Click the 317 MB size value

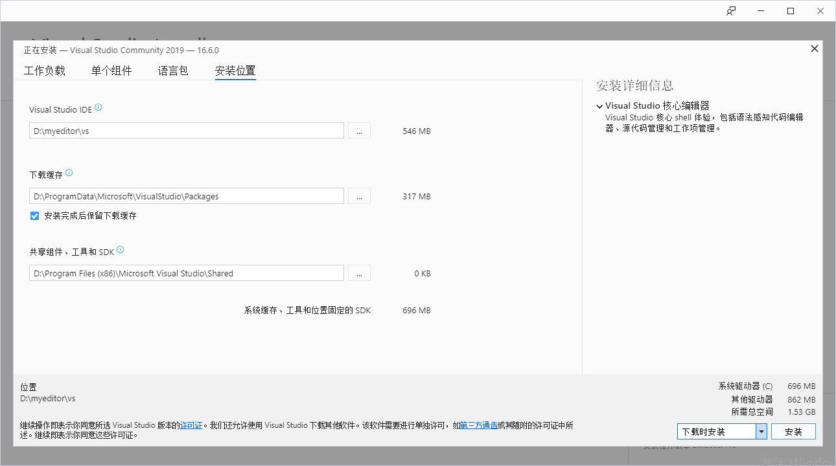tap(417, 197)
